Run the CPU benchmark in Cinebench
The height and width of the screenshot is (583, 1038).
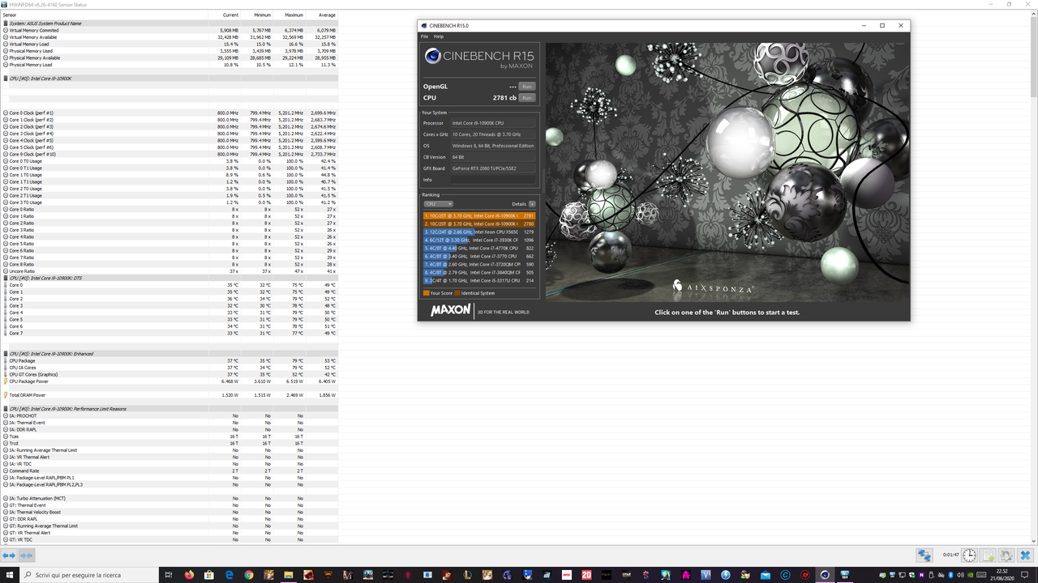tap(526, 97)
